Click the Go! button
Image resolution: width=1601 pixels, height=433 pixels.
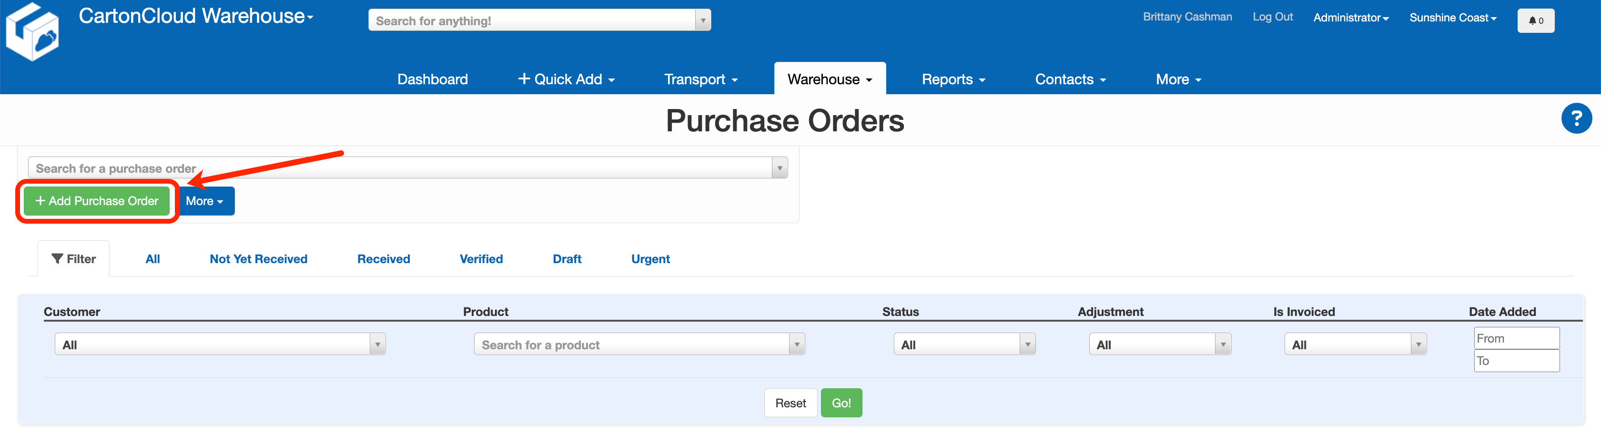841,403
